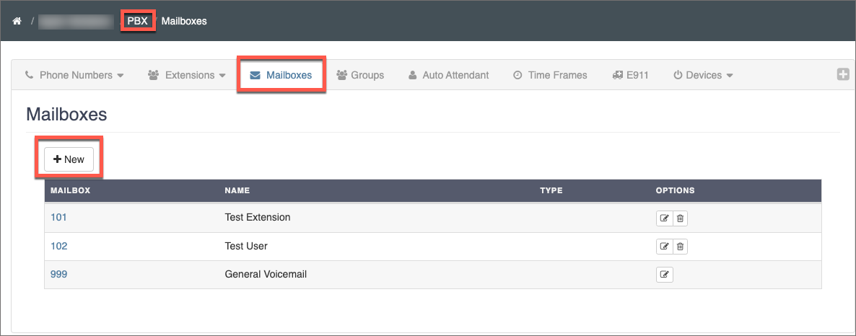Image resolution: width=856 pixels, height=336 pixels.
Task: Delete mailbox 101 Test Extension
Action: pos(681,218)
